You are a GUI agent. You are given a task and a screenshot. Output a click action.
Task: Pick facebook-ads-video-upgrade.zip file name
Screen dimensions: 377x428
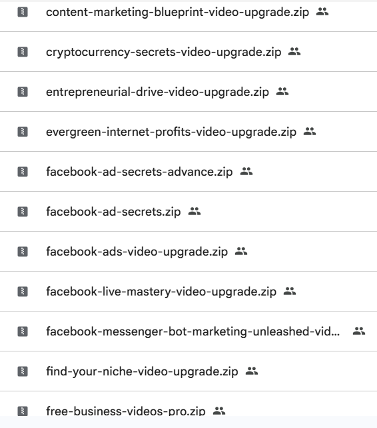tap(137, 252)
